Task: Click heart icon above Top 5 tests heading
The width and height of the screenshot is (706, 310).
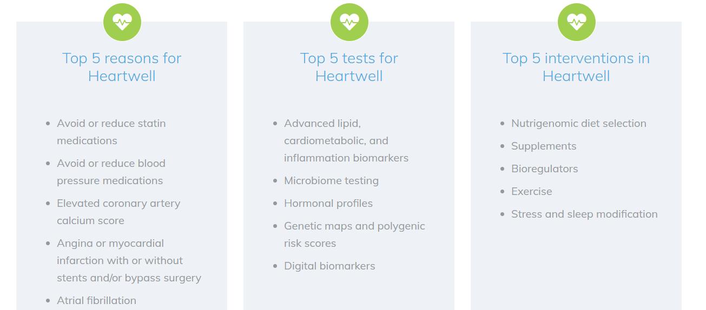Action: coord(349,22)
